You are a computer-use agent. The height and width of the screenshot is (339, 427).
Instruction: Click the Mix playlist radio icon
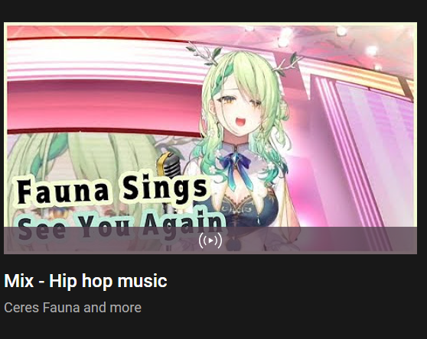210,241
